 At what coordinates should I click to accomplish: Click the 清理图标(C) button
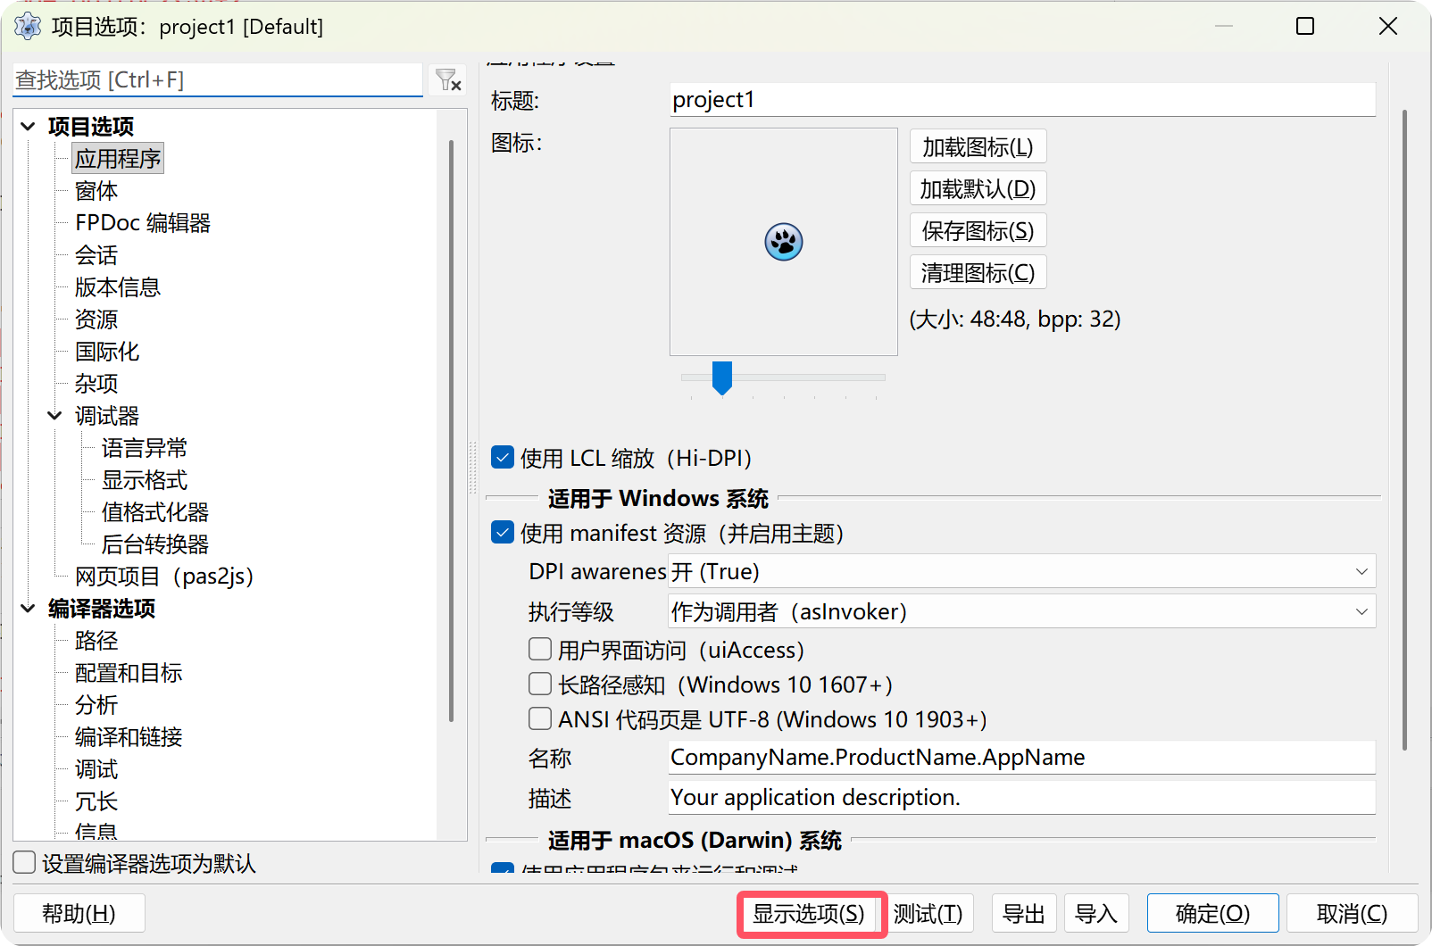pyautogui.click(x=977, y=271)
